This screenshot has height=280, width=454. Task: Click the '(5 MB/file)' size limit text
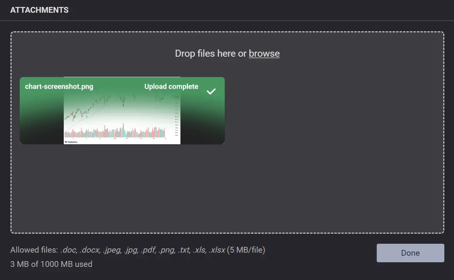246,250
